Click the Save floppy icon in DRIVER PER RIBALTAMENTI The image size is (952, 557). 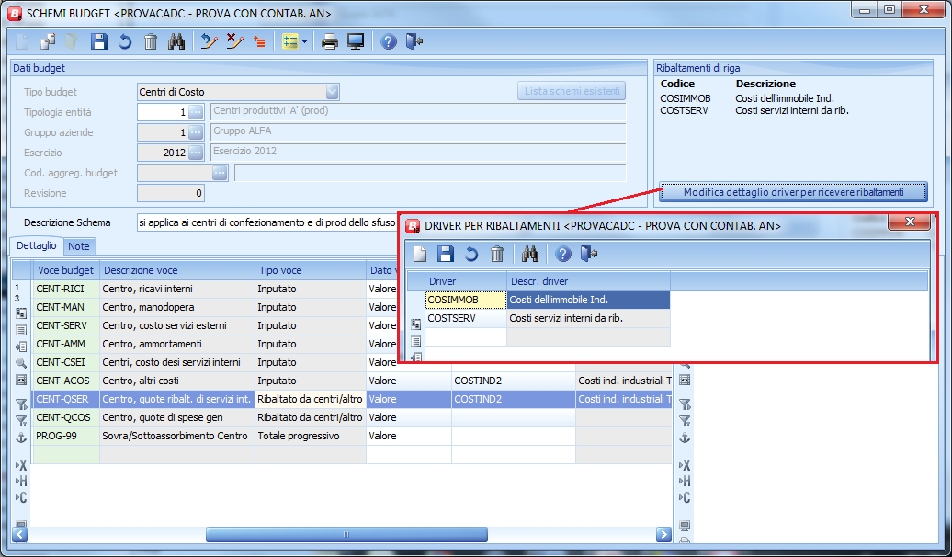446,254
